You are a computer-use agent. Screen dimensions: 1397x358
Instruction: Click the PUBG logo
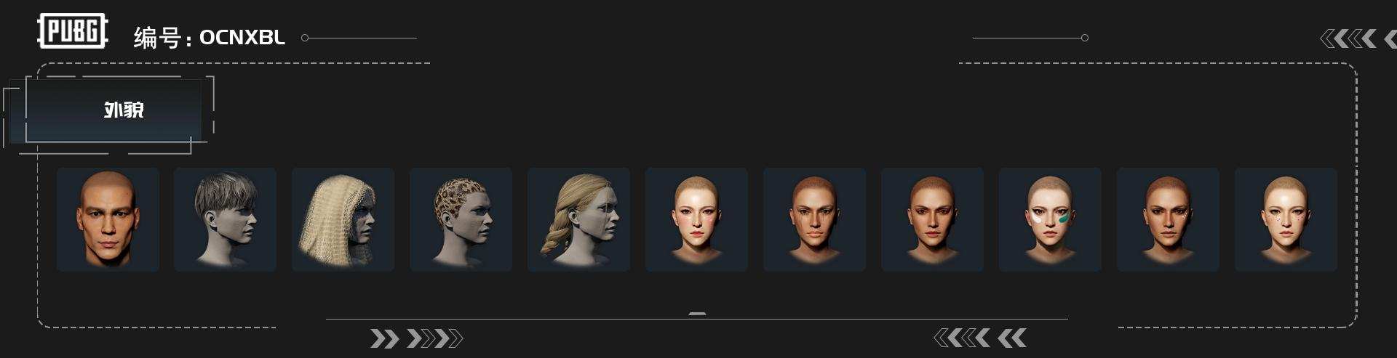pos(73,31)
